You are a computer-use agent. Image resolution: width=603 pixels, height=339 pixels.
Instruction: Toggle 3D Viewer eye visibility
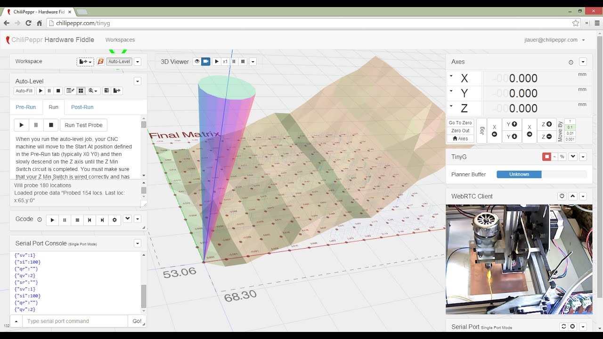coord(197,62)
